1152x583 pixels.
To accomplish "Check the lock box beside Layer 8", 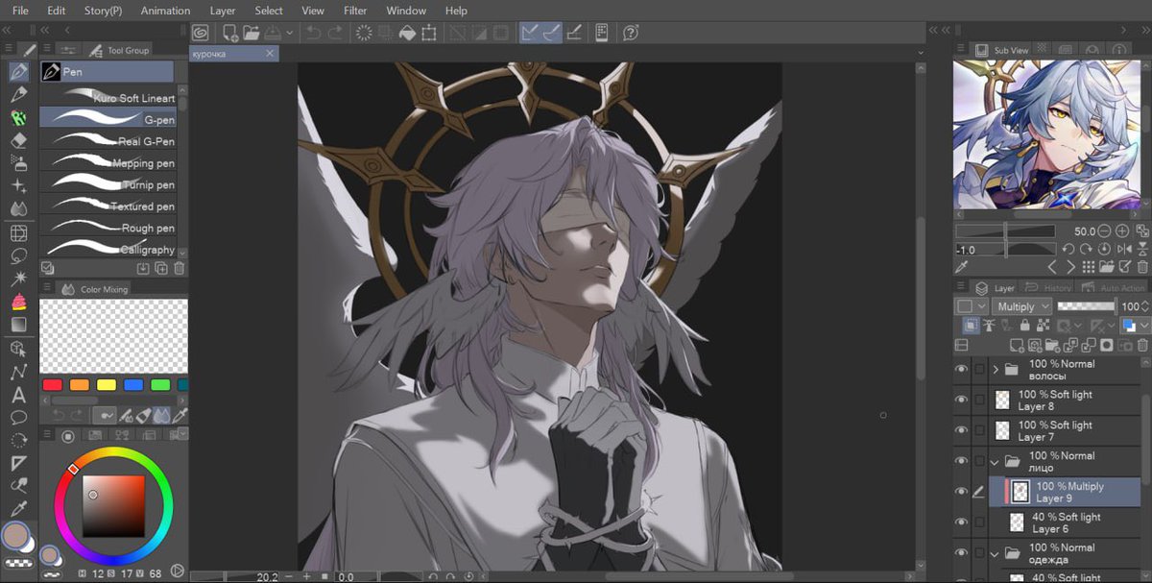I will pos(979,401).
